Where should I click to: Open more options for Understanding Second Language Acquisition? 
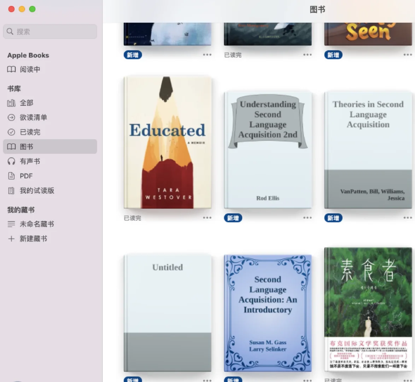click(x=308, y=218)
